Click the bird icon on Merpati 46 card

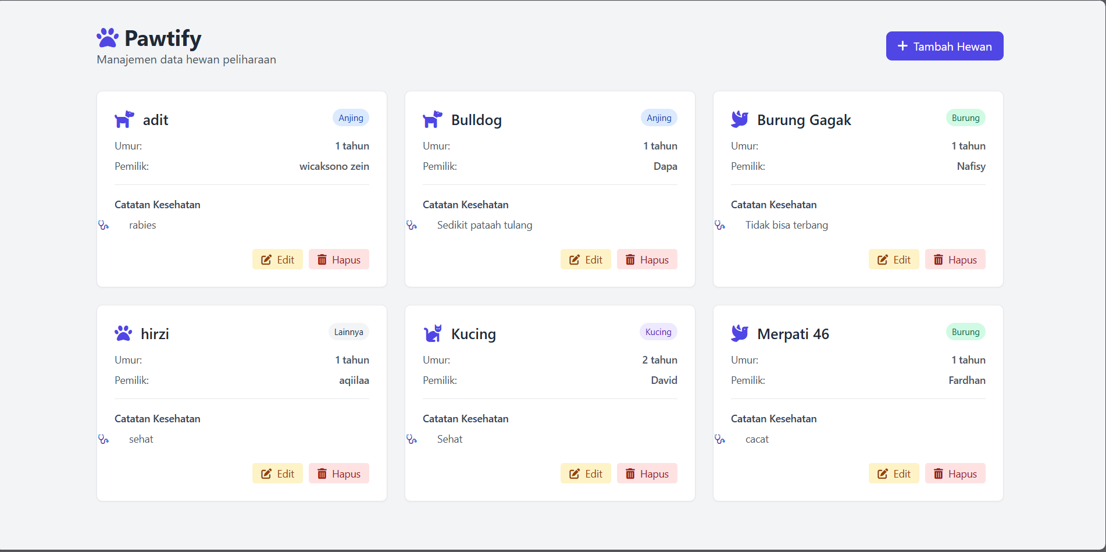[739, 333]
